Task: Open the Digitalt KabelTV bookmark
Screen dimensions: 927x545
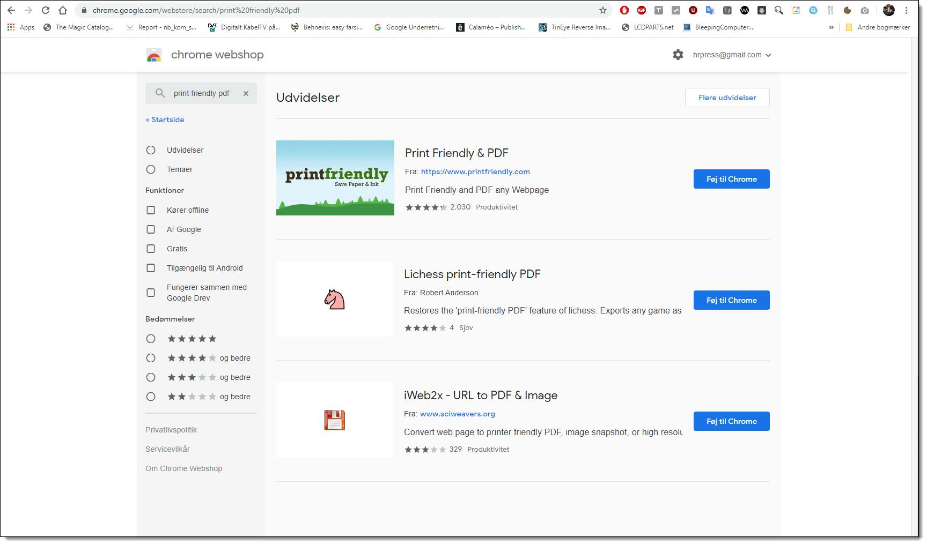Action: pos(244,27)
